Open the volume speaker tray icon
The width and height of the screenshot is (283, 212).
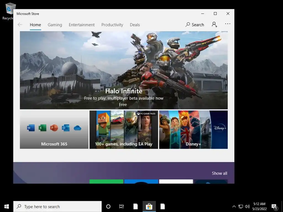pos(247,206)
